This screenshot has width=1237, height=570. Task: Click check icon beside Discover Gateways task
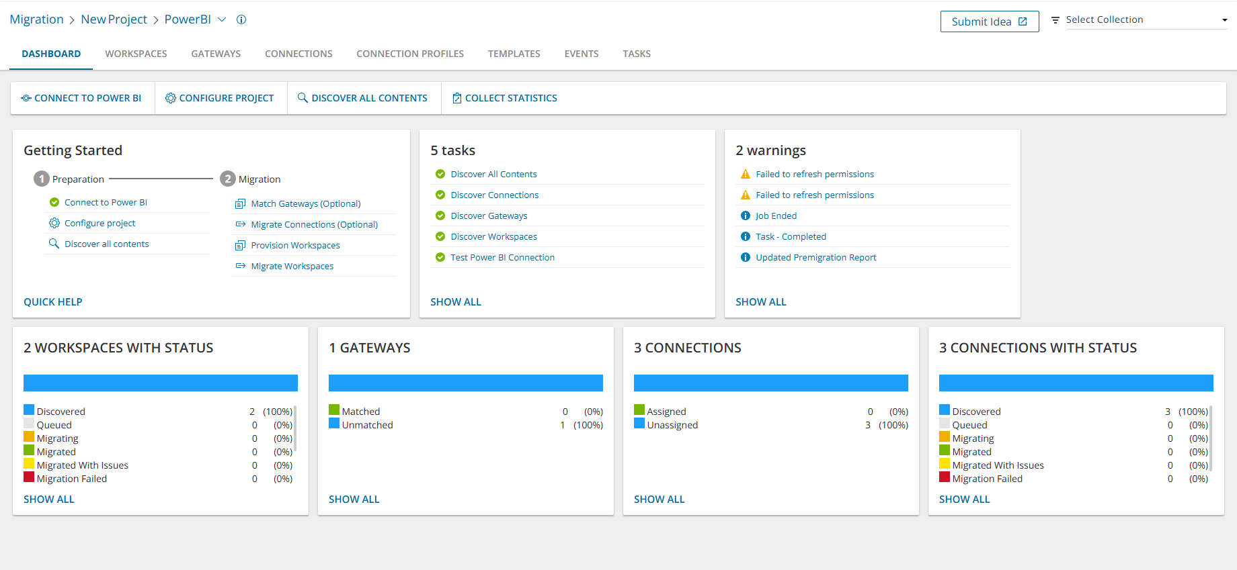[440, 216]
